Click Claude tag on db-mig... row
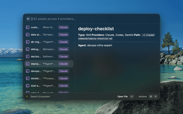Image resolution: width=183 pixels, height=114 pixels. [63, 42]
